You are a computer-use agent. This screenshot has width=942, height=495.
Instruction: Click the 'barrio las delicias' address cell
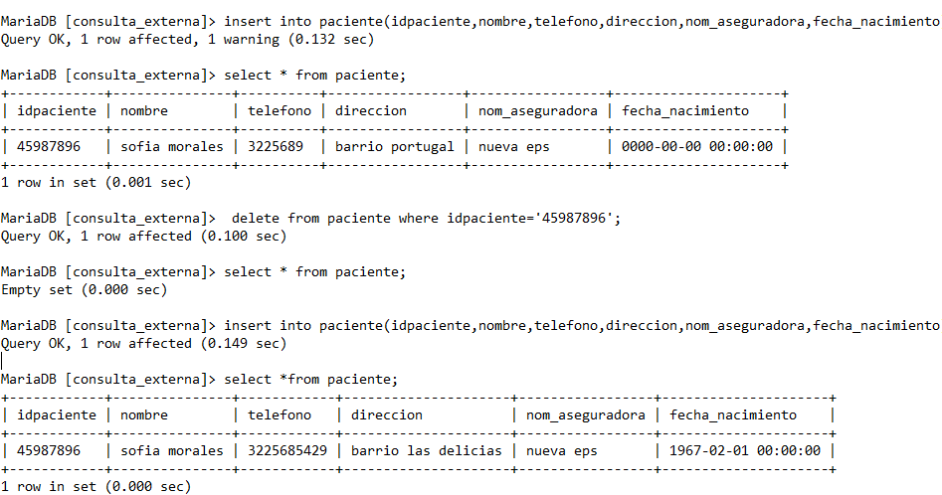425,450
